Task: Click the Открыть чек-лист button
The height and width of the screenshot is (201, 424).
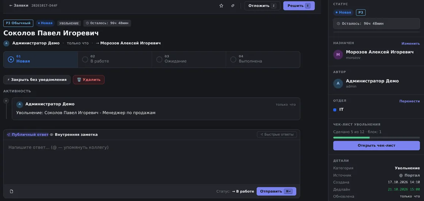Action: (x=376, y=146)
